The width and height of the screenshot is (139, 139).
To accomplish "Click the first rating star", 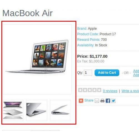I will [80, 90].
